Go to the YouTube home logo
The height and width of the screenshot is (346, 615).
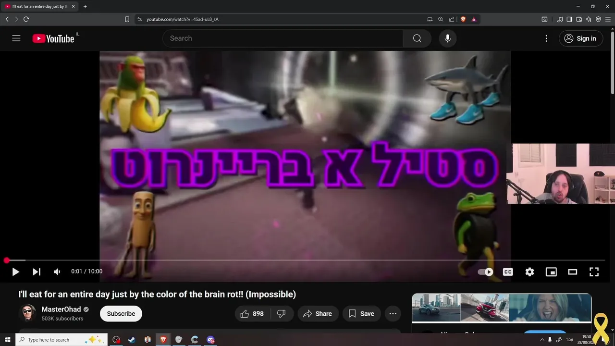tap(53, 38)
